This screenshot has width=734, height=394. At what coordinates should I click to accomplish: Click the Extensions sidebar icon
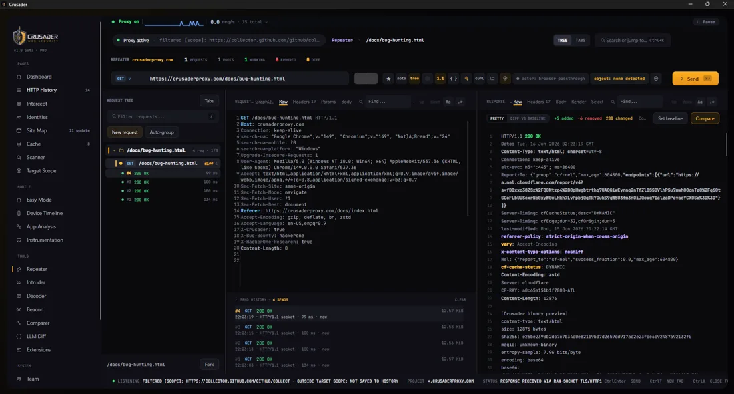19,350
